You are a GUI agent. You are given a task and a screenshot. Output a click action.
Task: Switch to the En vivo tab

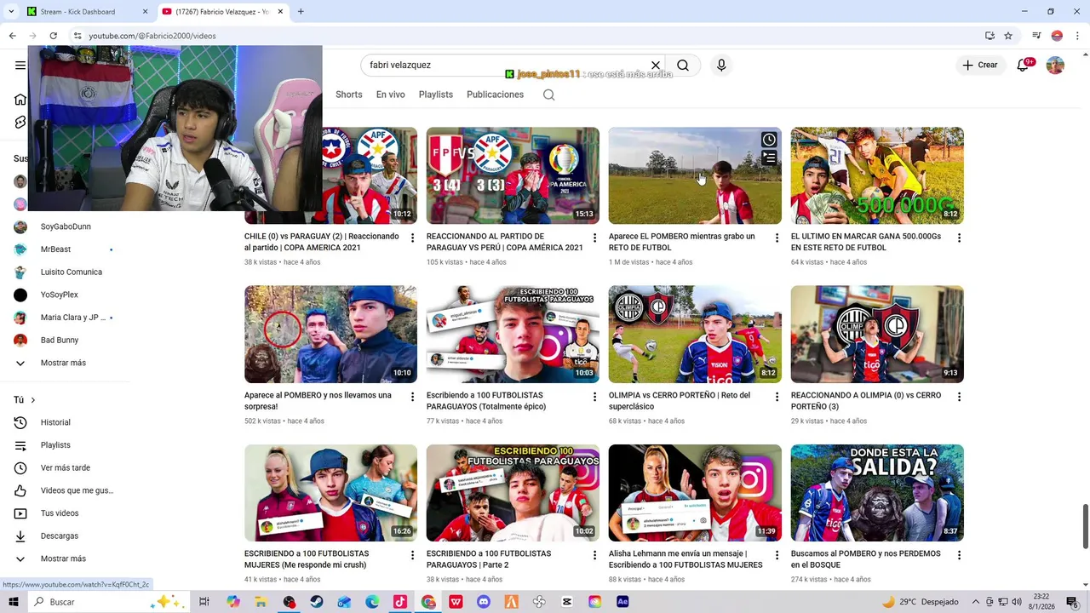point(391,95)
